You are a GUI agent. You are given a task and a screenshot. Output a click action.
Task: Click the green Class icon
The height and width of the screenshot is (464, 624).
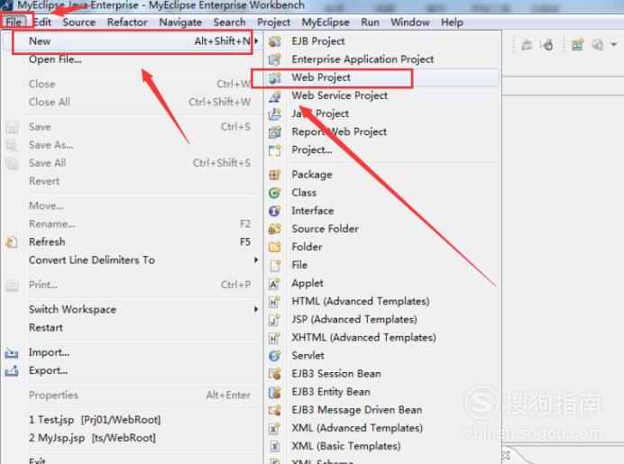[275, 193]
